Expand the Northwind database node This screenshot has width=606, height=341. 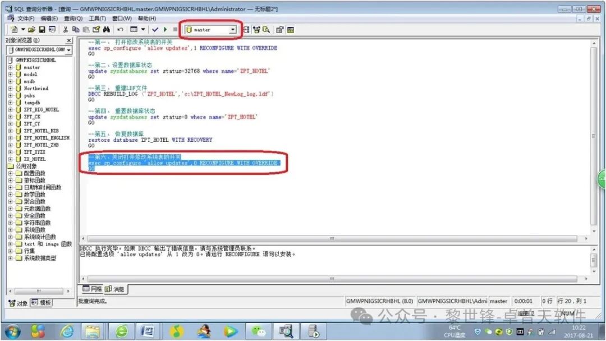tap(10, 89)
